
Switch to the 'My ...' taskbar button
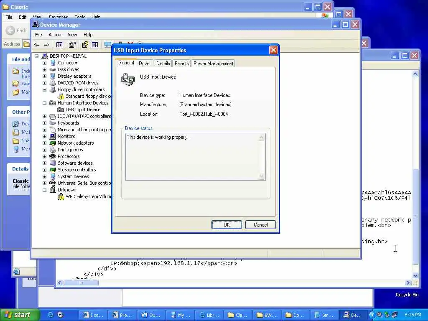point(180,315)
